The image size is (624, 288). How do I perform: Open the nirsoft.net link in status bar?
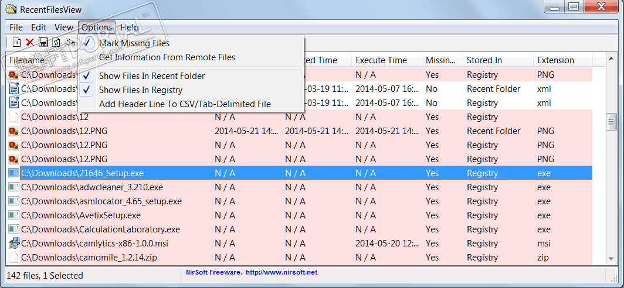(282, 272)
